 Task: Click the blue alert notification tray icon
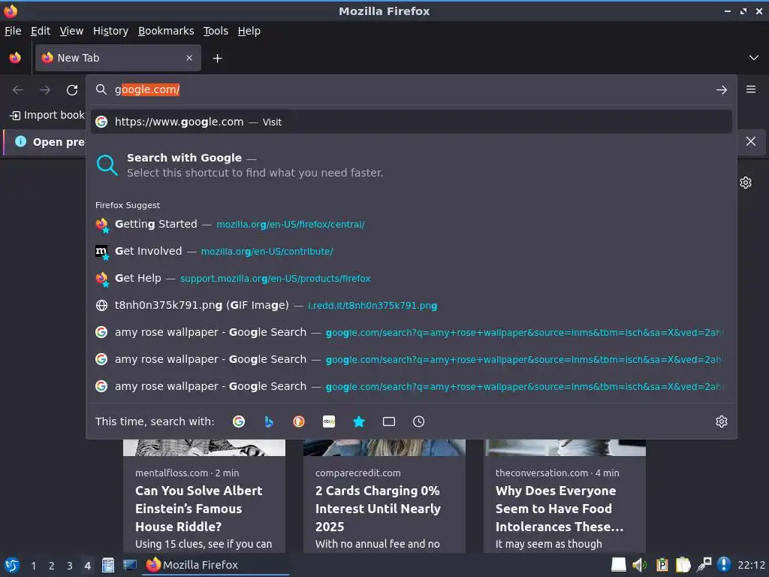point(724,565)
